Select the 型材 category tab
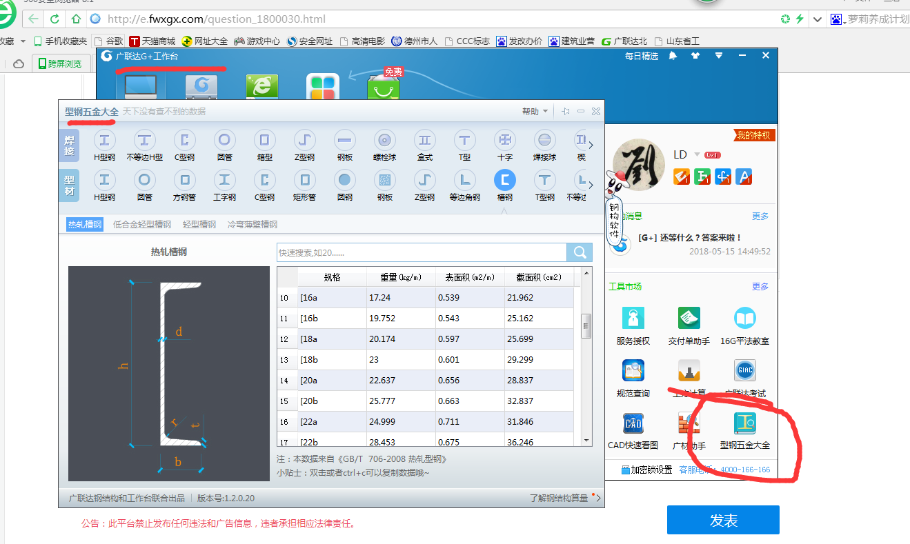 coord(69,185)
